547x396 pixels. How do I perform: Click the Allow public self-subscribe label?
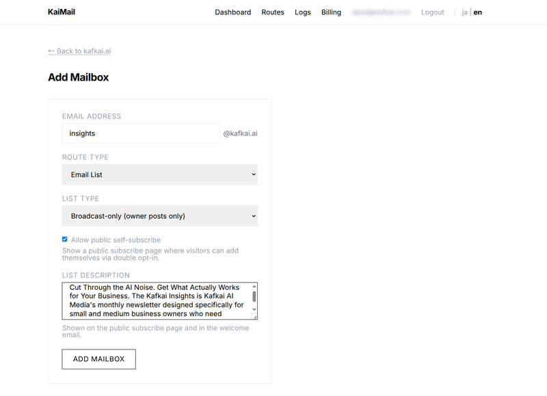(116, 240)
